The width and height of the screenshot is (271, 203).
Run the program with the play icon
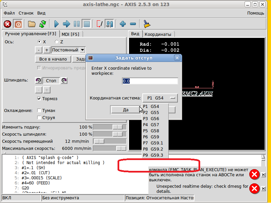tap(56, 24)
